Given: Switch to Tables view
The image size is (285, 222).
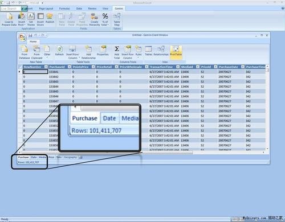Looking at the screenshot, I should (x=148, y=51).
